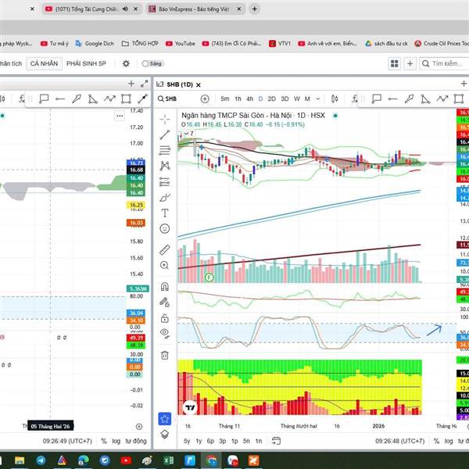Viewport: 469px width, 469px height.
Task: Select the text annotation tool
Action: click(164, 213)
